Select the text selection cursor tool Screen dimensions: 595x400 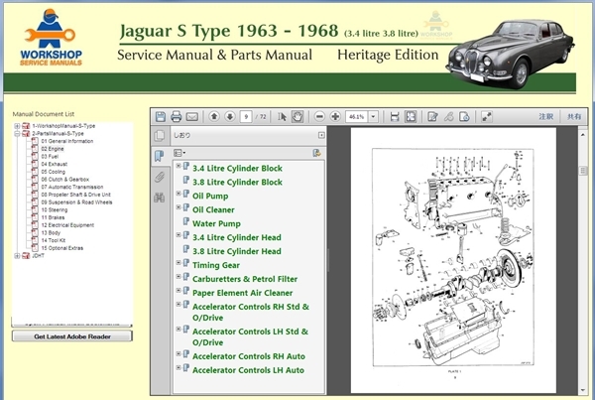click(282, 116)
